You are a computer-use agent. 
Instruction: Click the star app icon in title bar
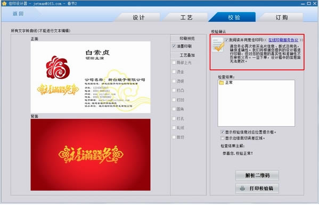tap(4, 3)
